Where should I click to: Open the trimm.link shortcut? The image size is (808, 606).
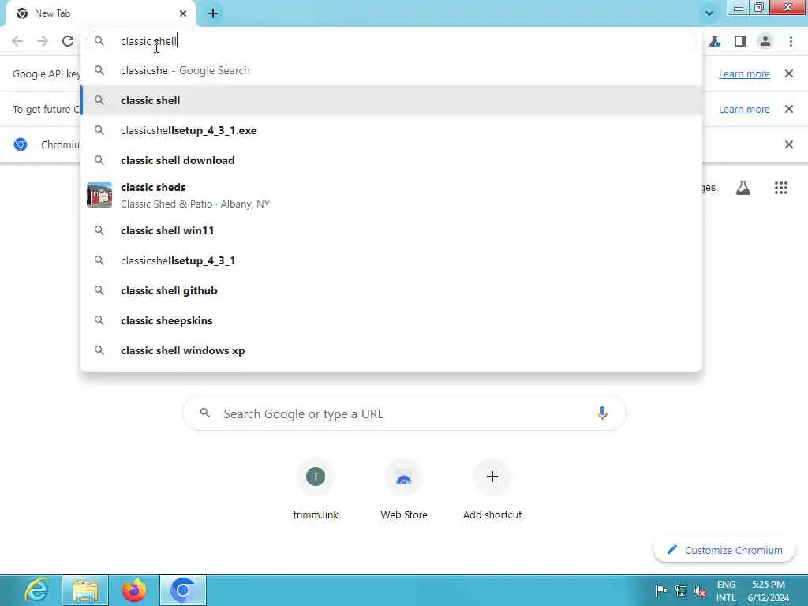click(x=316, y=489)
